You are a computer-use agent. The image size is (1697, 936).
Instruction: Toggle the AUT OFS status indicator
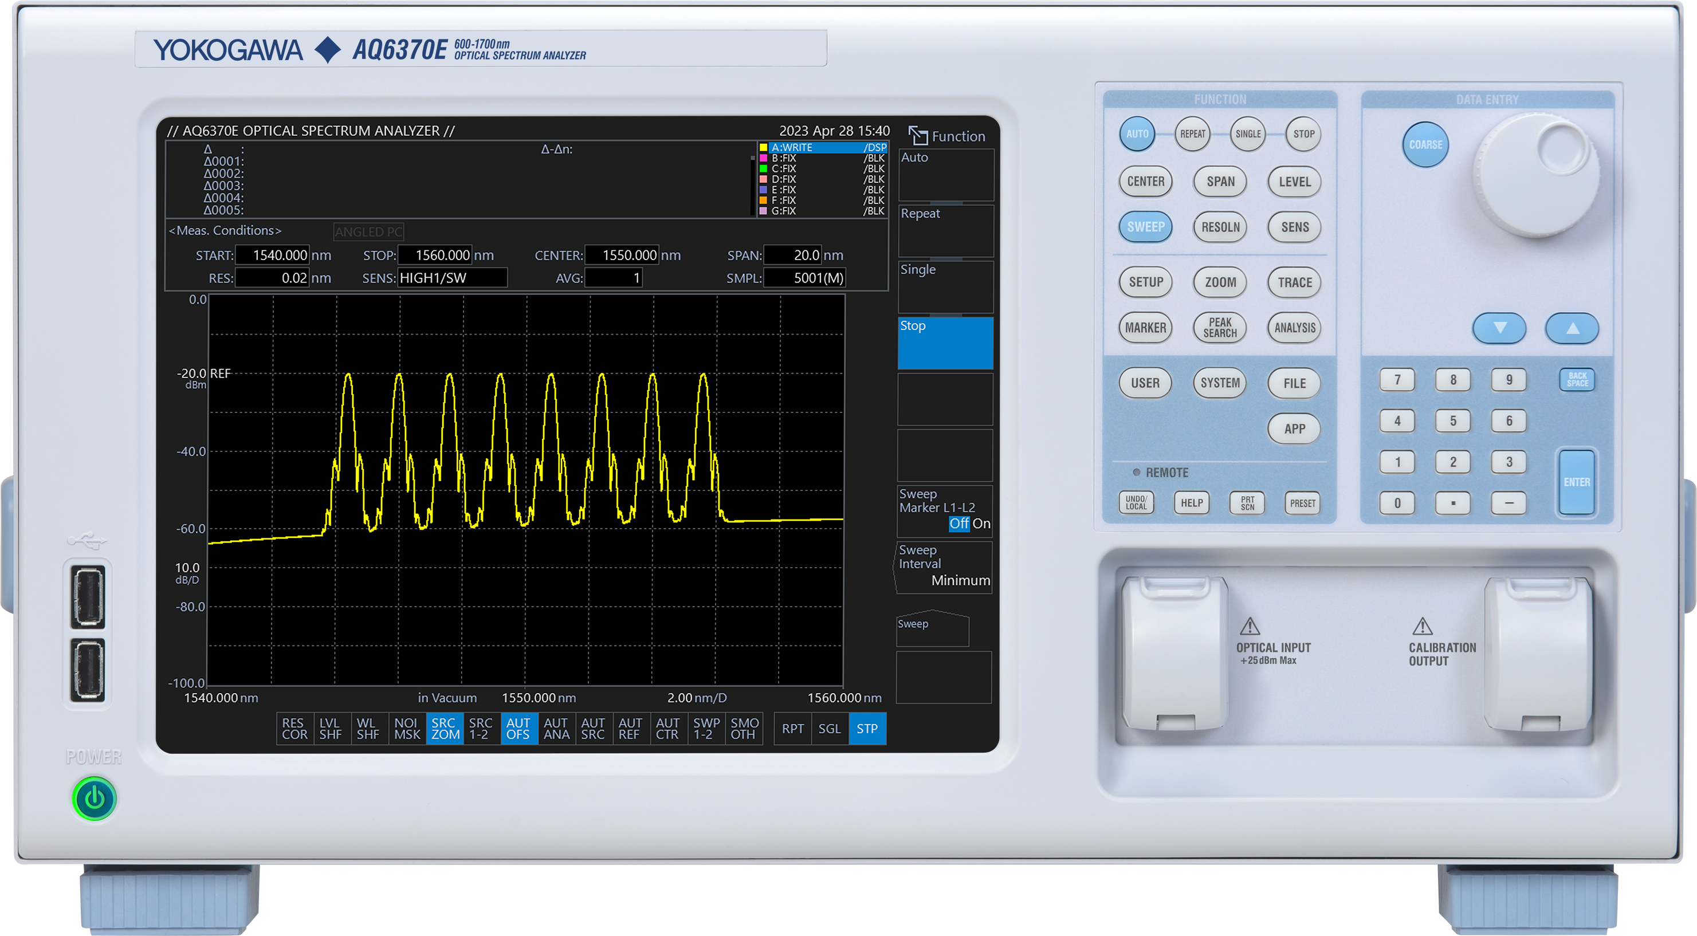pyautogui.click(x=518, y=729)
